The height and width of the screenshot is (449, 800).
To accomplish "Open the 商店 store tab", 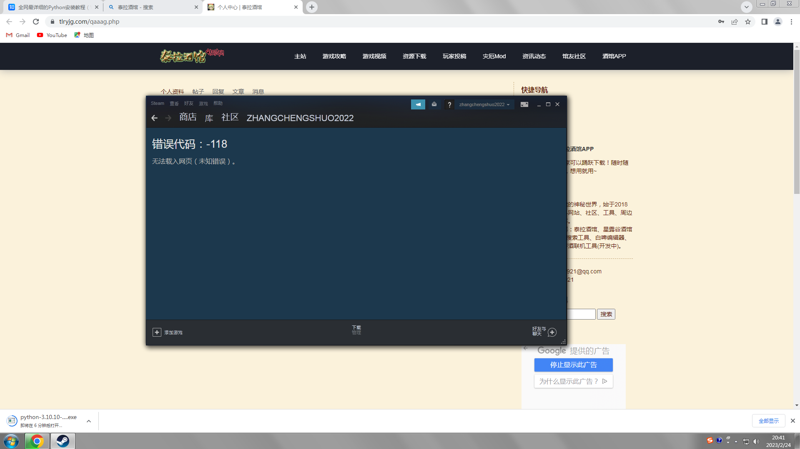I will (x=188, y=117).
